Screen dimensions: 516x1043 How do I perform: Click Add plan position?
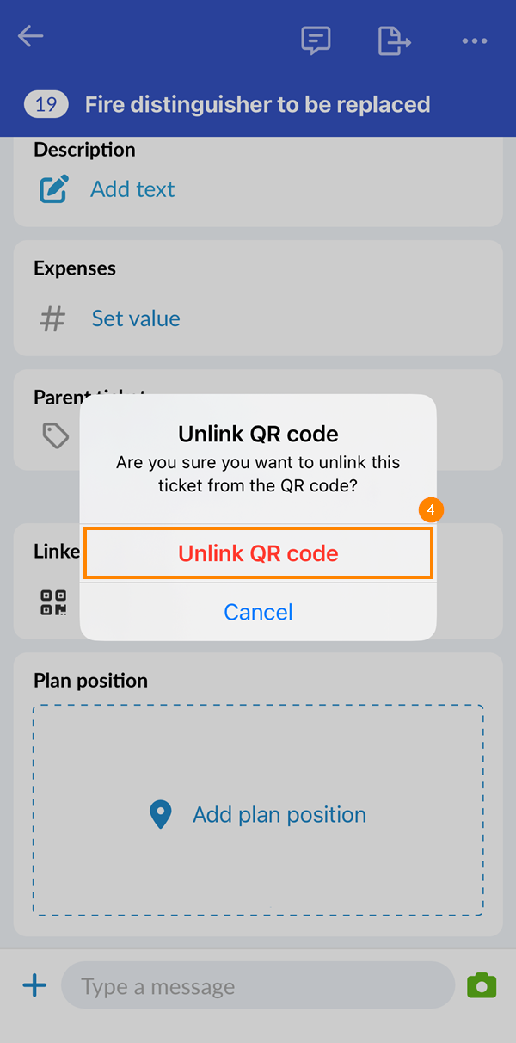(x=279, y=814)
